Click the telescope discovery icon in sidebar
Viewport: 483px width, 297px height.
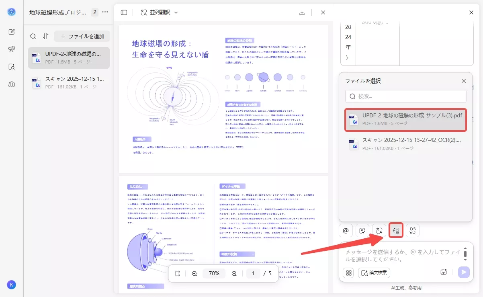point(12,49)
